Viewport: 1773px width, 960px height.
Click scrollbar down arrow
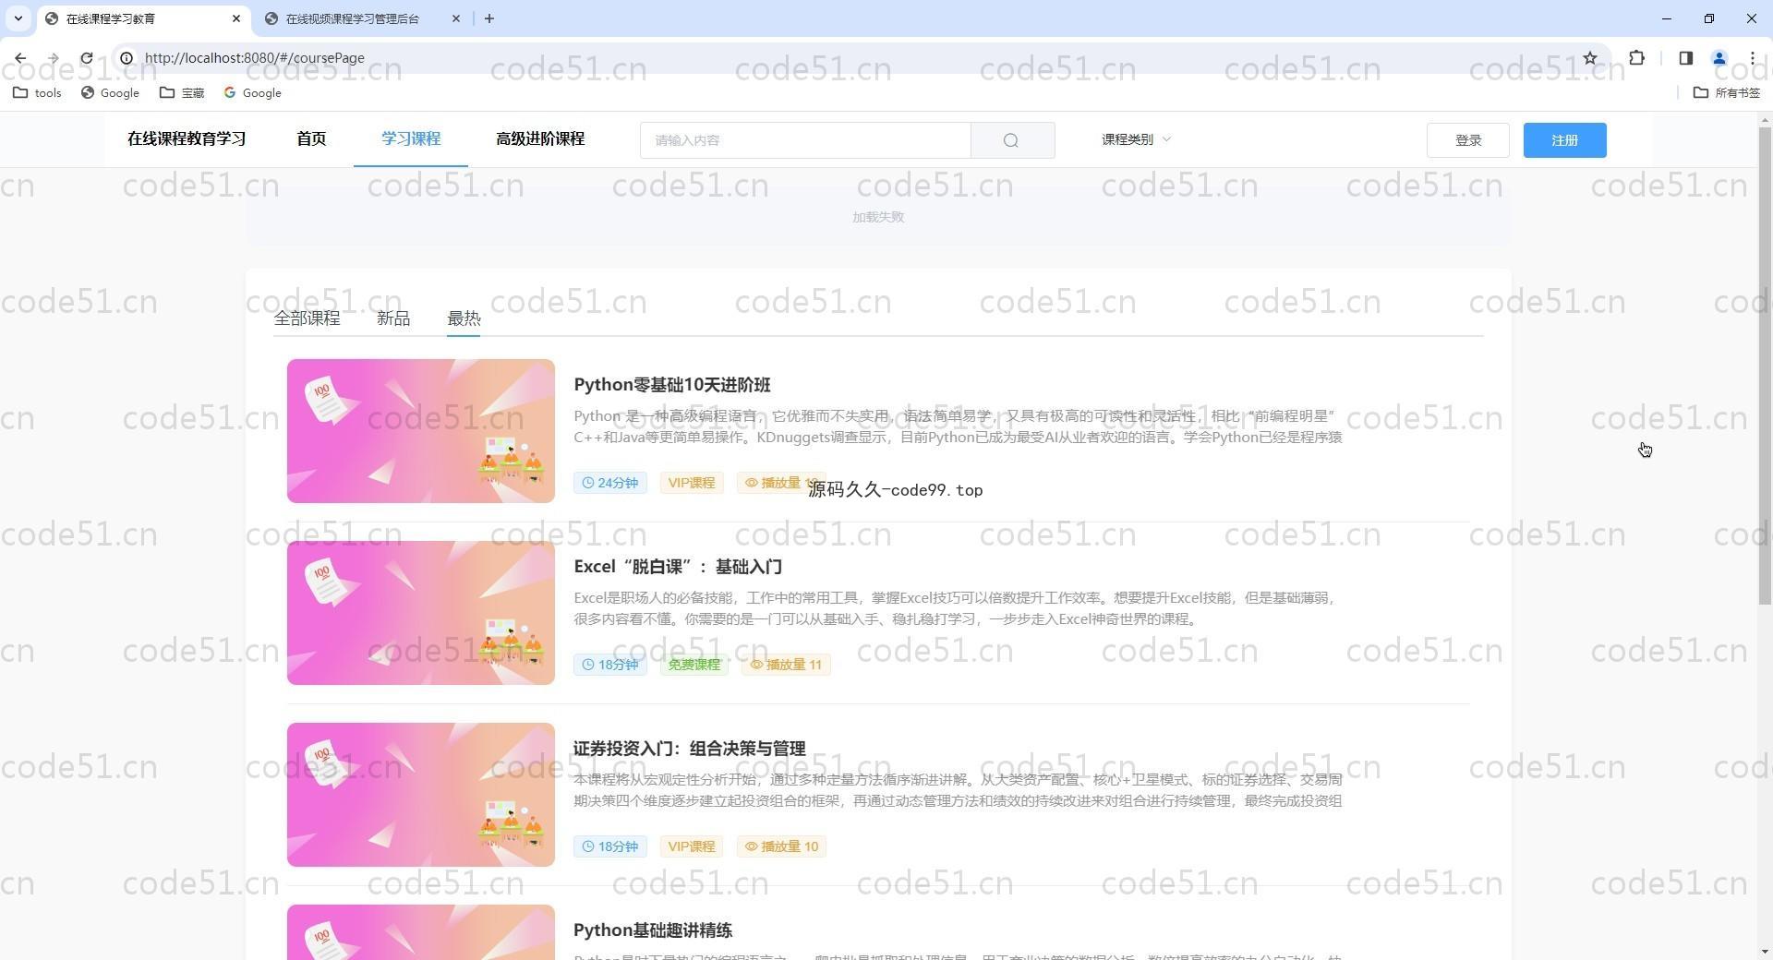click(1765, 952)
